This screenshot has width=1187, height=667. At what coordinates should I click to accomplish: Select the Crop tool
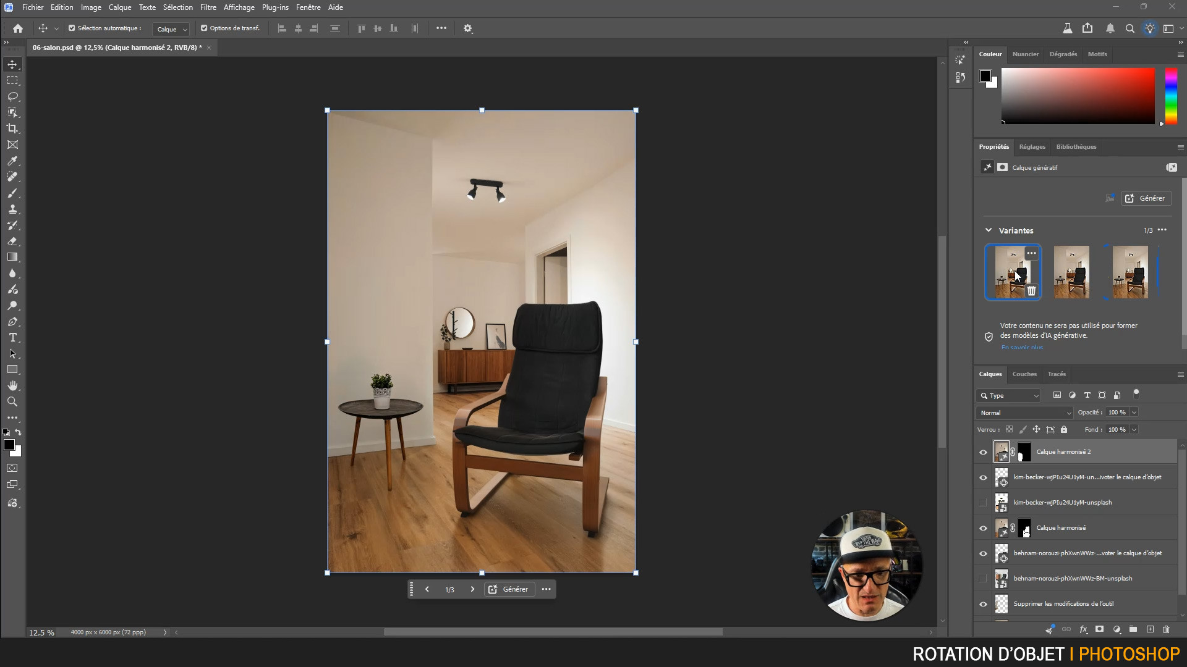[12, 128]
